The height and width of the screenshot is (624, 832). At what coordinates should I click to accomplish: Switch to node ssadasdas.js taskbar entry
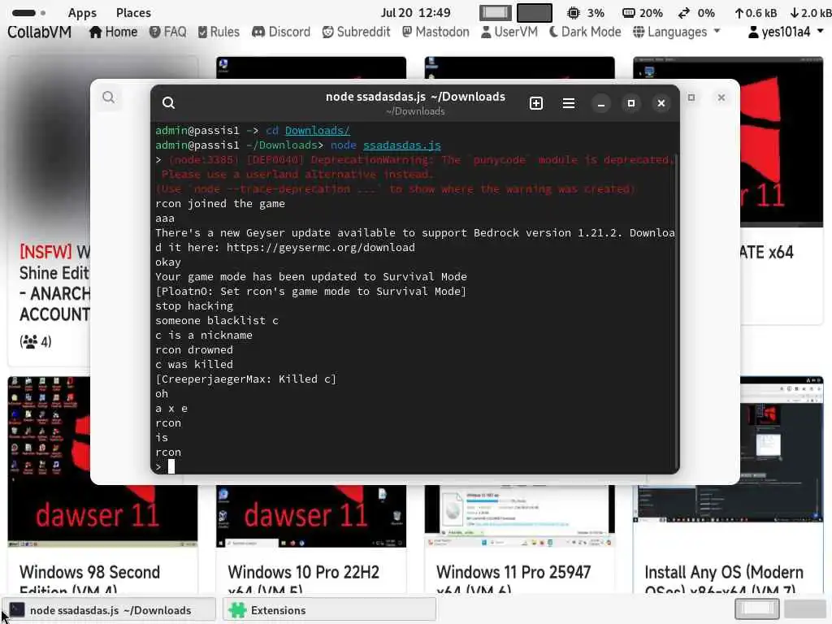(x=110, y=610)
